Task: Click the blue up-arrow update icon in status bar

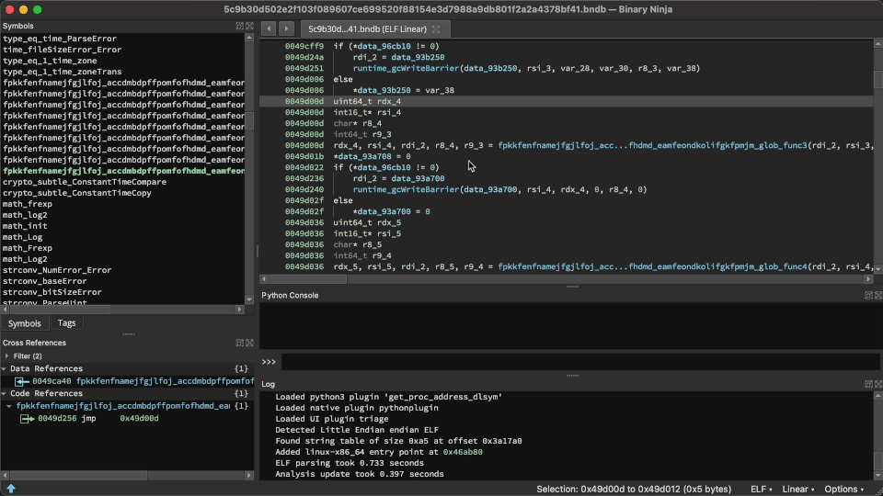Action: [11, 489]
